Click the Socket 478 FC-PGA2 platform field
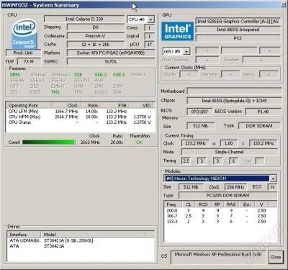The width and height of the screenshot is (288, 270). (x=111, y=53)
